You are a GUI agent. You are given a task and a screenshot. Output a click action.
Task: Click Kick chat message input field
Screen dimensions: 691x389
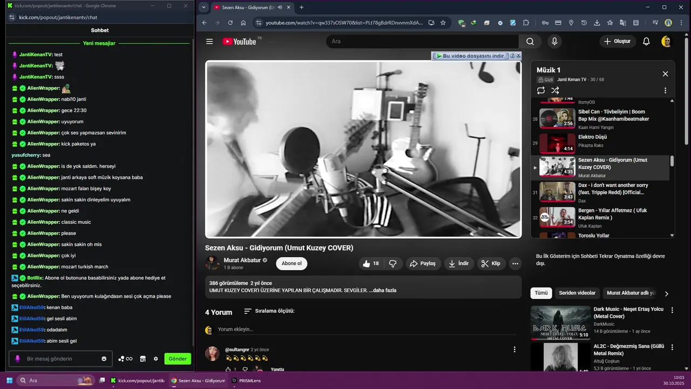(61, 359)
